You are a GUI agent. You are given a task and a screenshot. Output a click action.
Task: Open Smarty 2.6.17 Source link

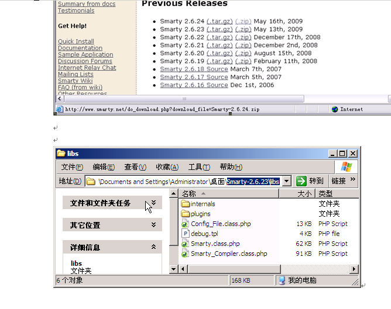194,77
